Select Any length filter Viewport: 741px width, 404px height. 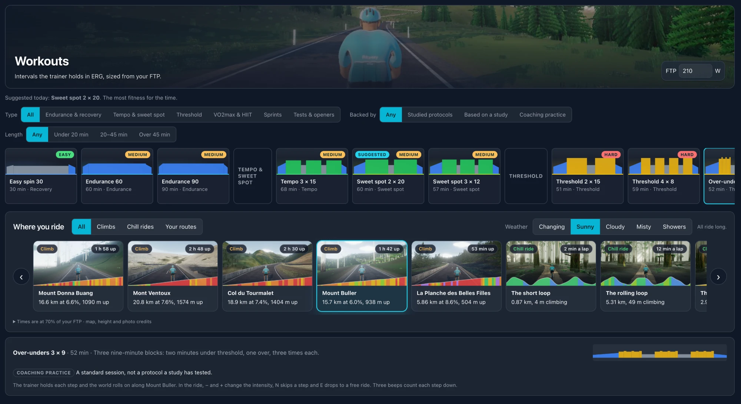37,134
